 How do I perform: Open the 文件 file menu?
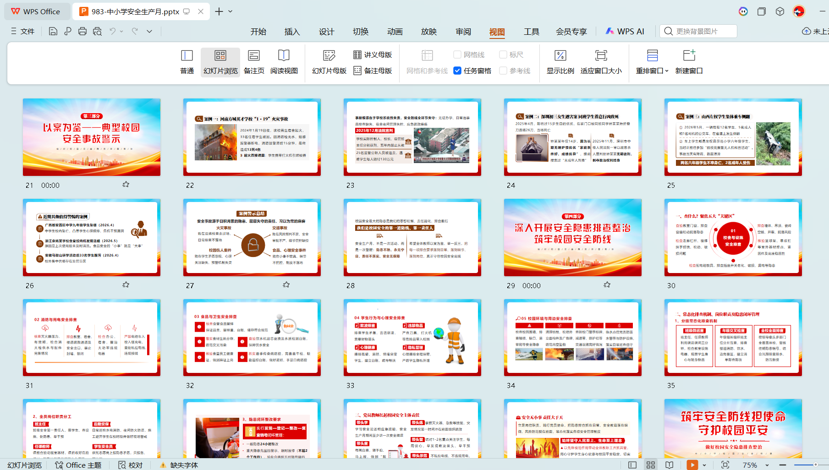[x=23, y=31]
